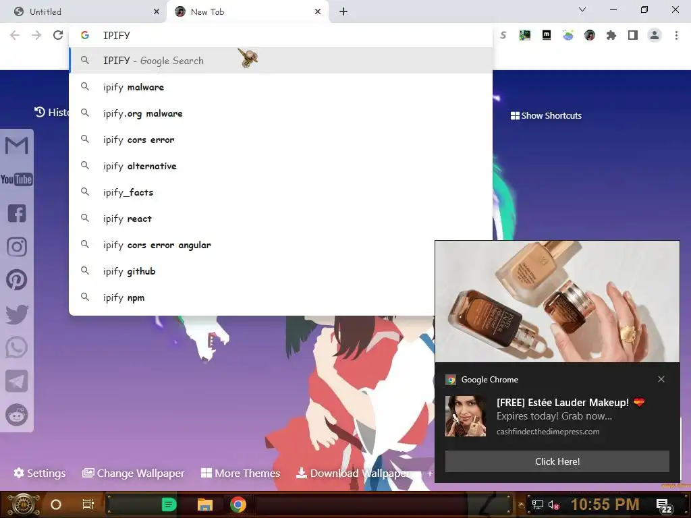Dismiss the Google Chrome notification
Image resolution: width=691 pixels, height=518 pixels.
tap(661, 379)
